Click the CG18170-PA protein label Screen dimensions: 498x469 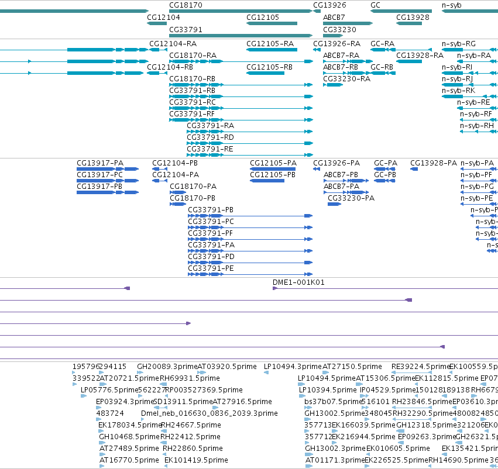193,187
